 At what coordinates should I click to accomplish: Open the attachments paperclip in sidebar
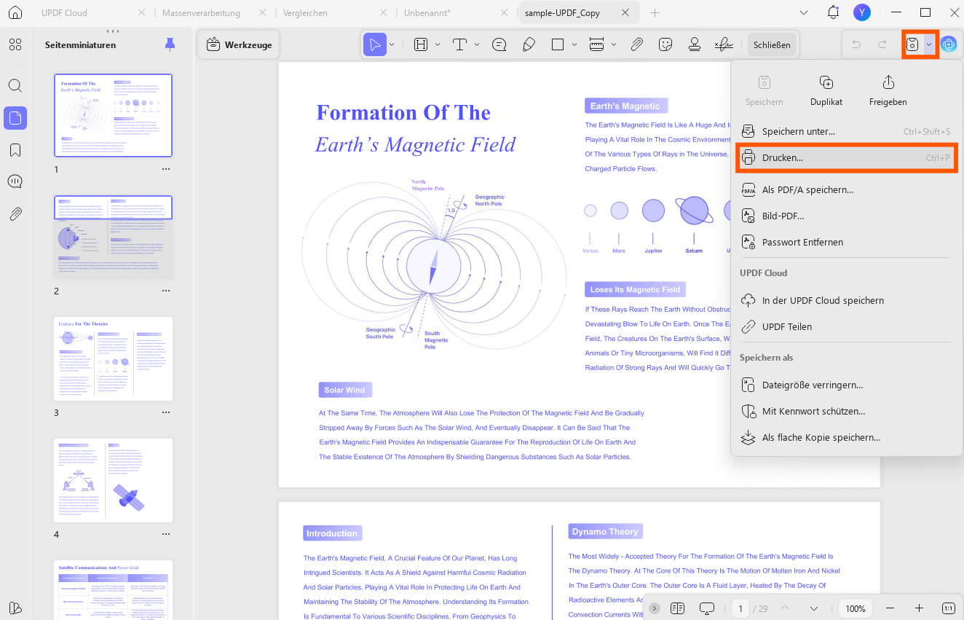15,213
